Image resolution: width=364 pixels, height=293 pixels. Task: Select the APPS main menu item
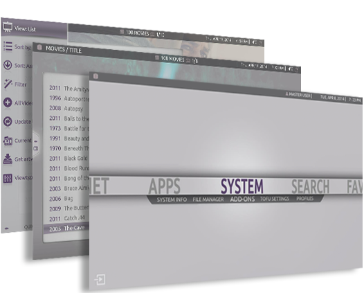[x=165, y=186]
